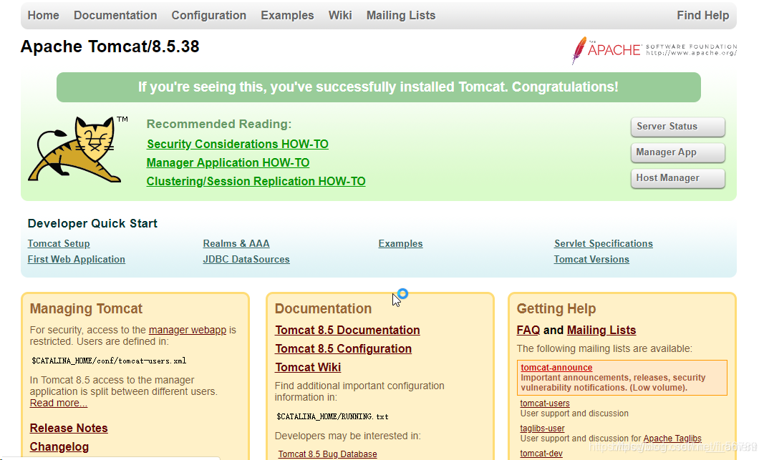The image size is (764, 460).
Task: Open the Release Notes link
Action: coord(69,428)
